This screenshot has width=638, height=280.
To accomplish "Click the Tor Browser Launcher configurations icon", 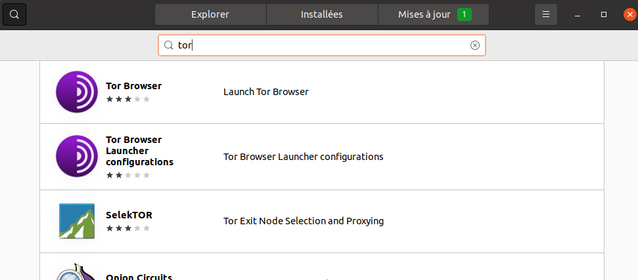I will 78,157.
